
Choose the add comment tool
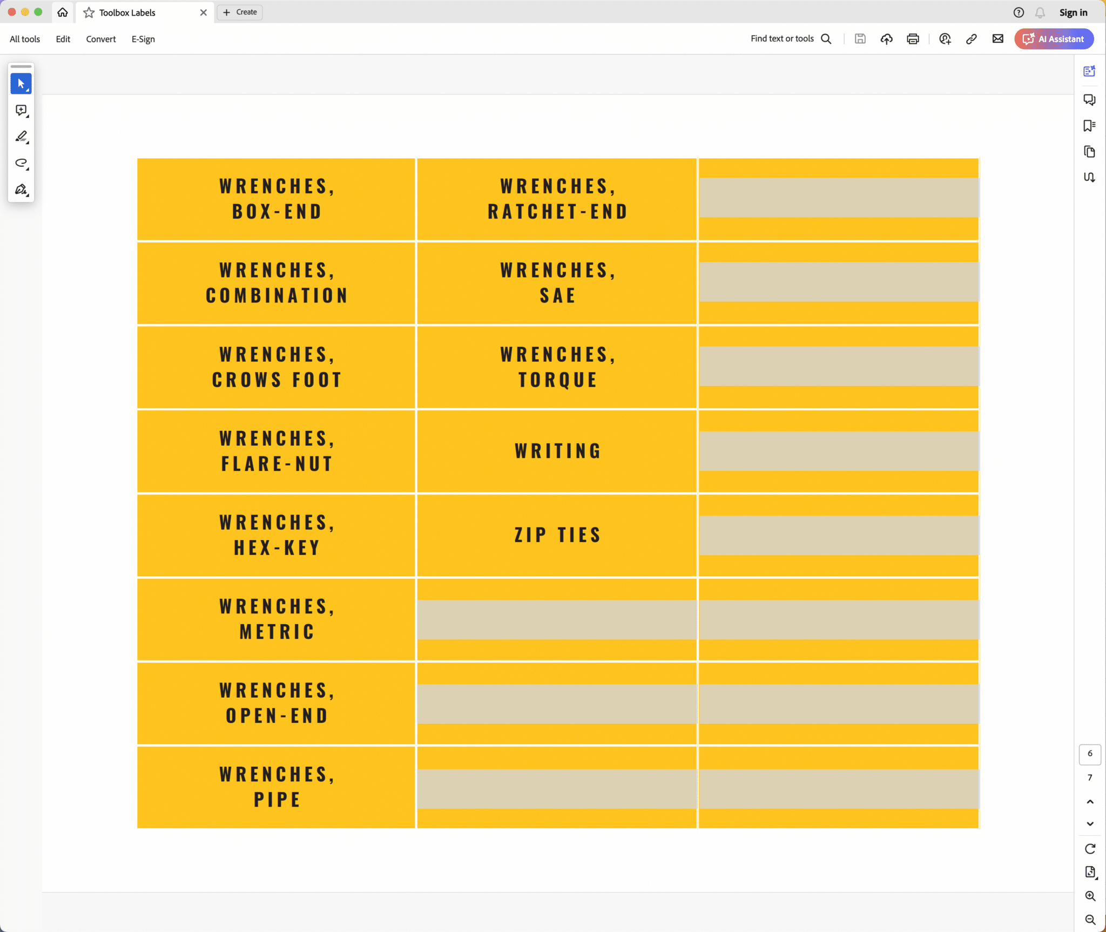pyautogui.click(x=21, y=110)
